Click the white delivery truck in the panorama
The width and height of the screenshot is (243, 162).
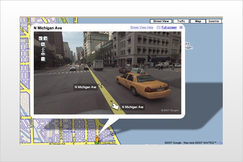(98, 65)
